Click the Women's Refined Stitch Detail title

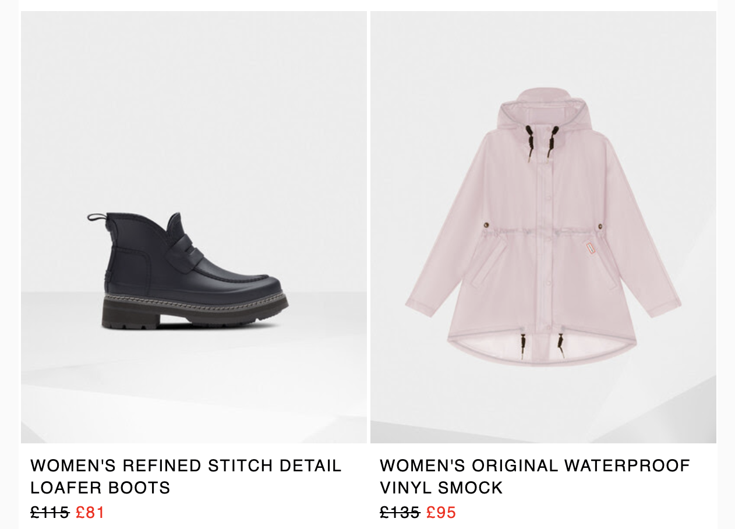tap(186, 476)
